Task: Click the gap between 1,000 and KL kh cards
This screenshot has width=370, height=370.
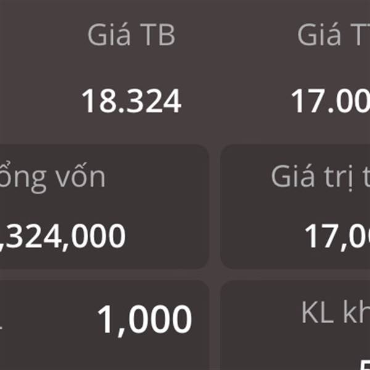Action: pyautogui.click(x=215, y=326)
